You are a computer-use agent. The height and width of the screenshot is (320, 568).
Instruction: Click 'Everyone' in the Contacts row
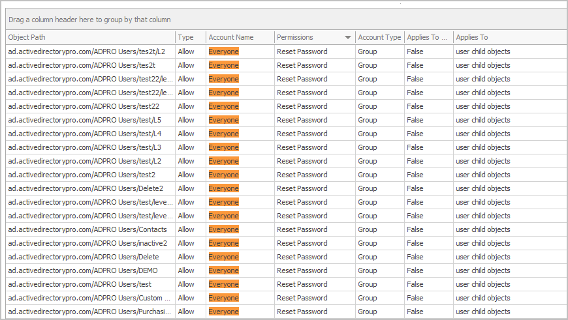[x=223, y=229]
